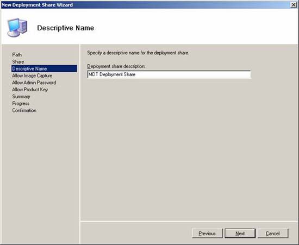Open the Progress step in sidebar
Viewport: 299px width, 245px height.
21,103
